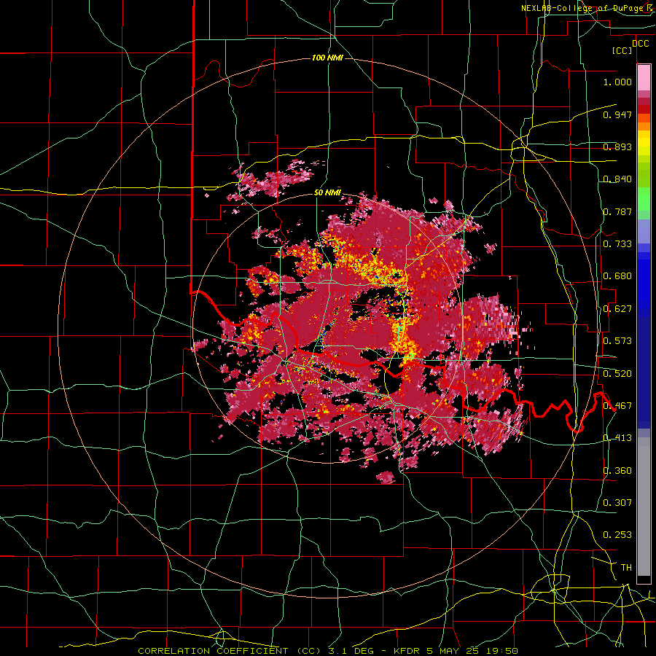Pick the bright green swatch beside 0.787

coord(644,203)
